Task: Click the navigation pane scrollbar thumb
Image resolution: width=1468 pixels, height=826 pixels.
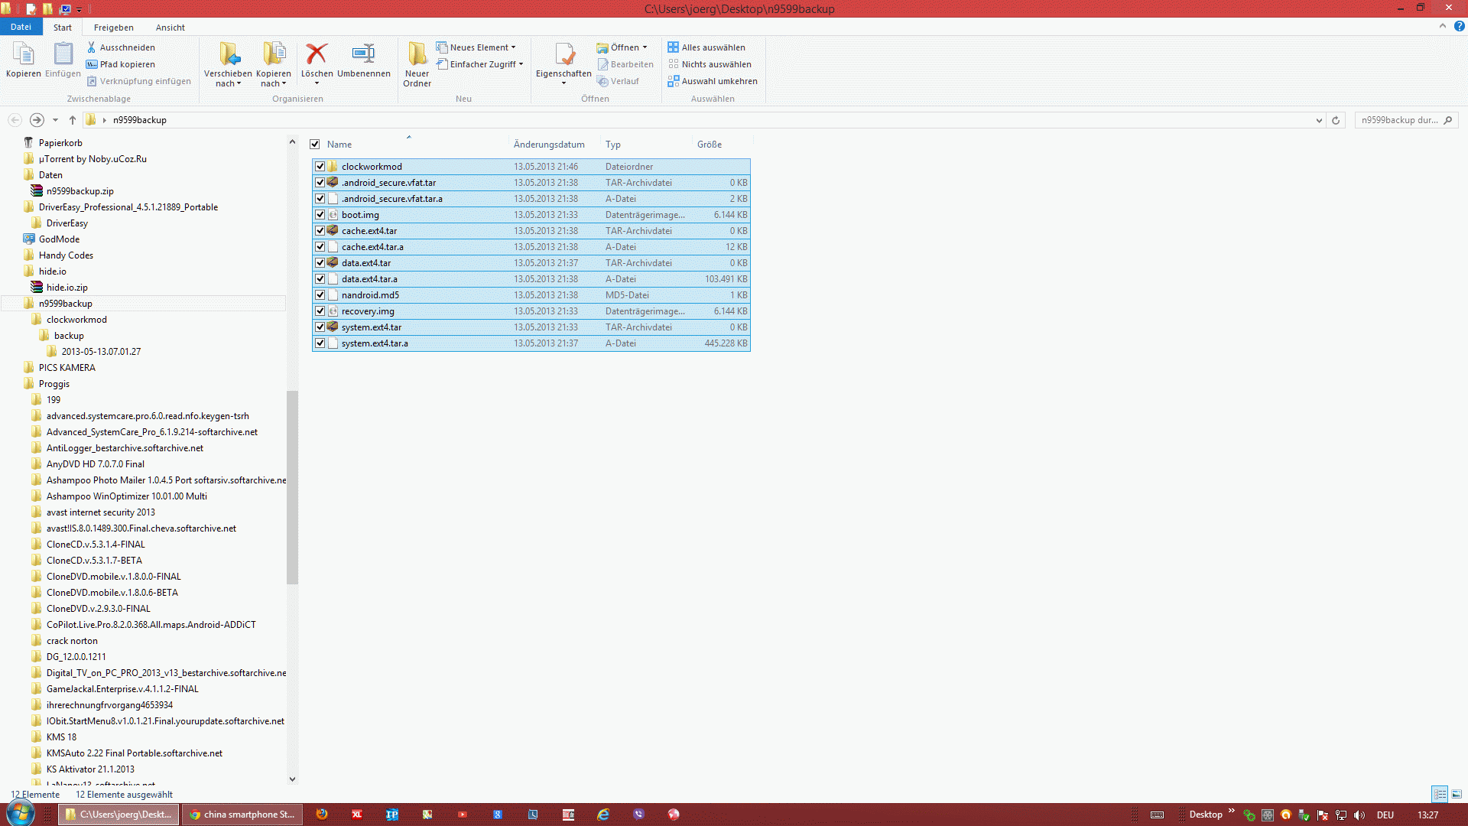Action: coord(292,487)
